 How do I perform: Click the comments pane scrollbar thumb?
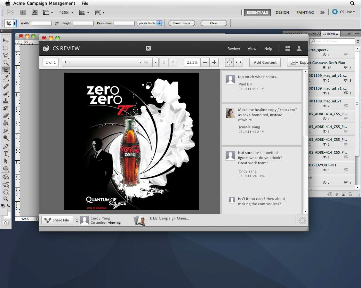tap(306, 105)
